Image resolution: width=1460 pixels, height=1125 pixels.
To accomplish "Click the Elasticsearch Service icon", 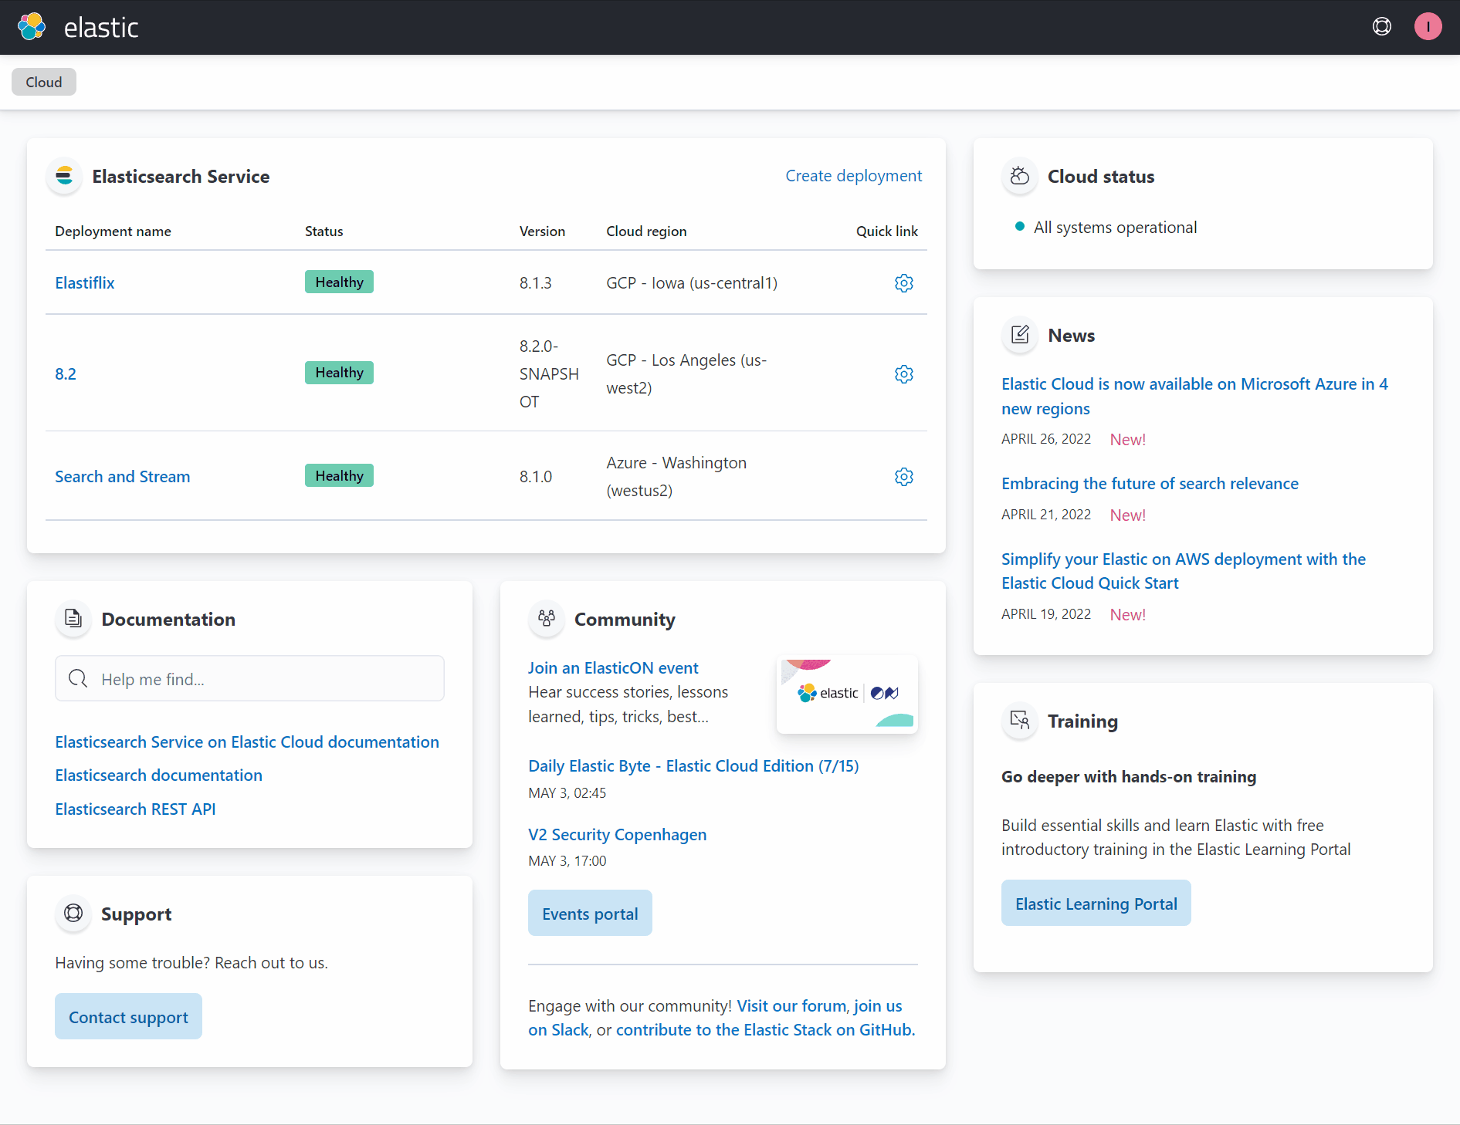I will click(x=64, y=176).
